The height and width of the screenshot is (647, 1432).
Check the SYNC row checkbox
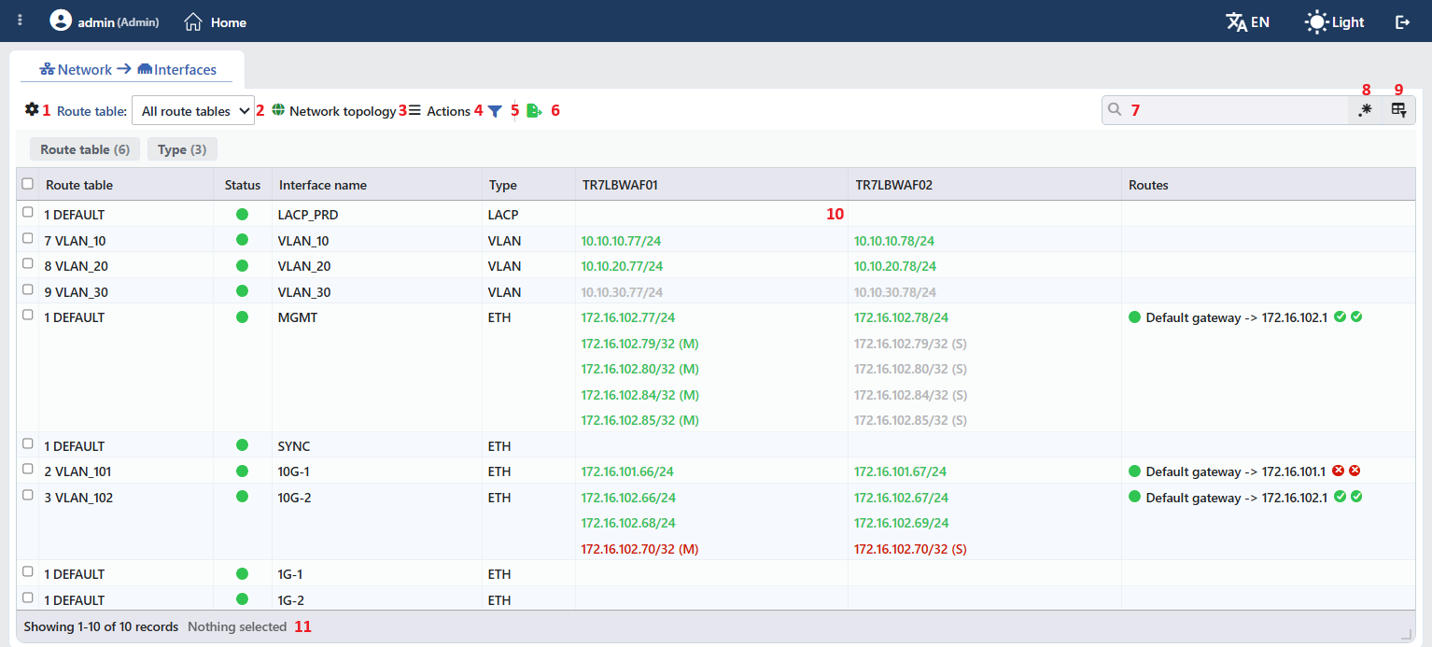coord(27,444)
